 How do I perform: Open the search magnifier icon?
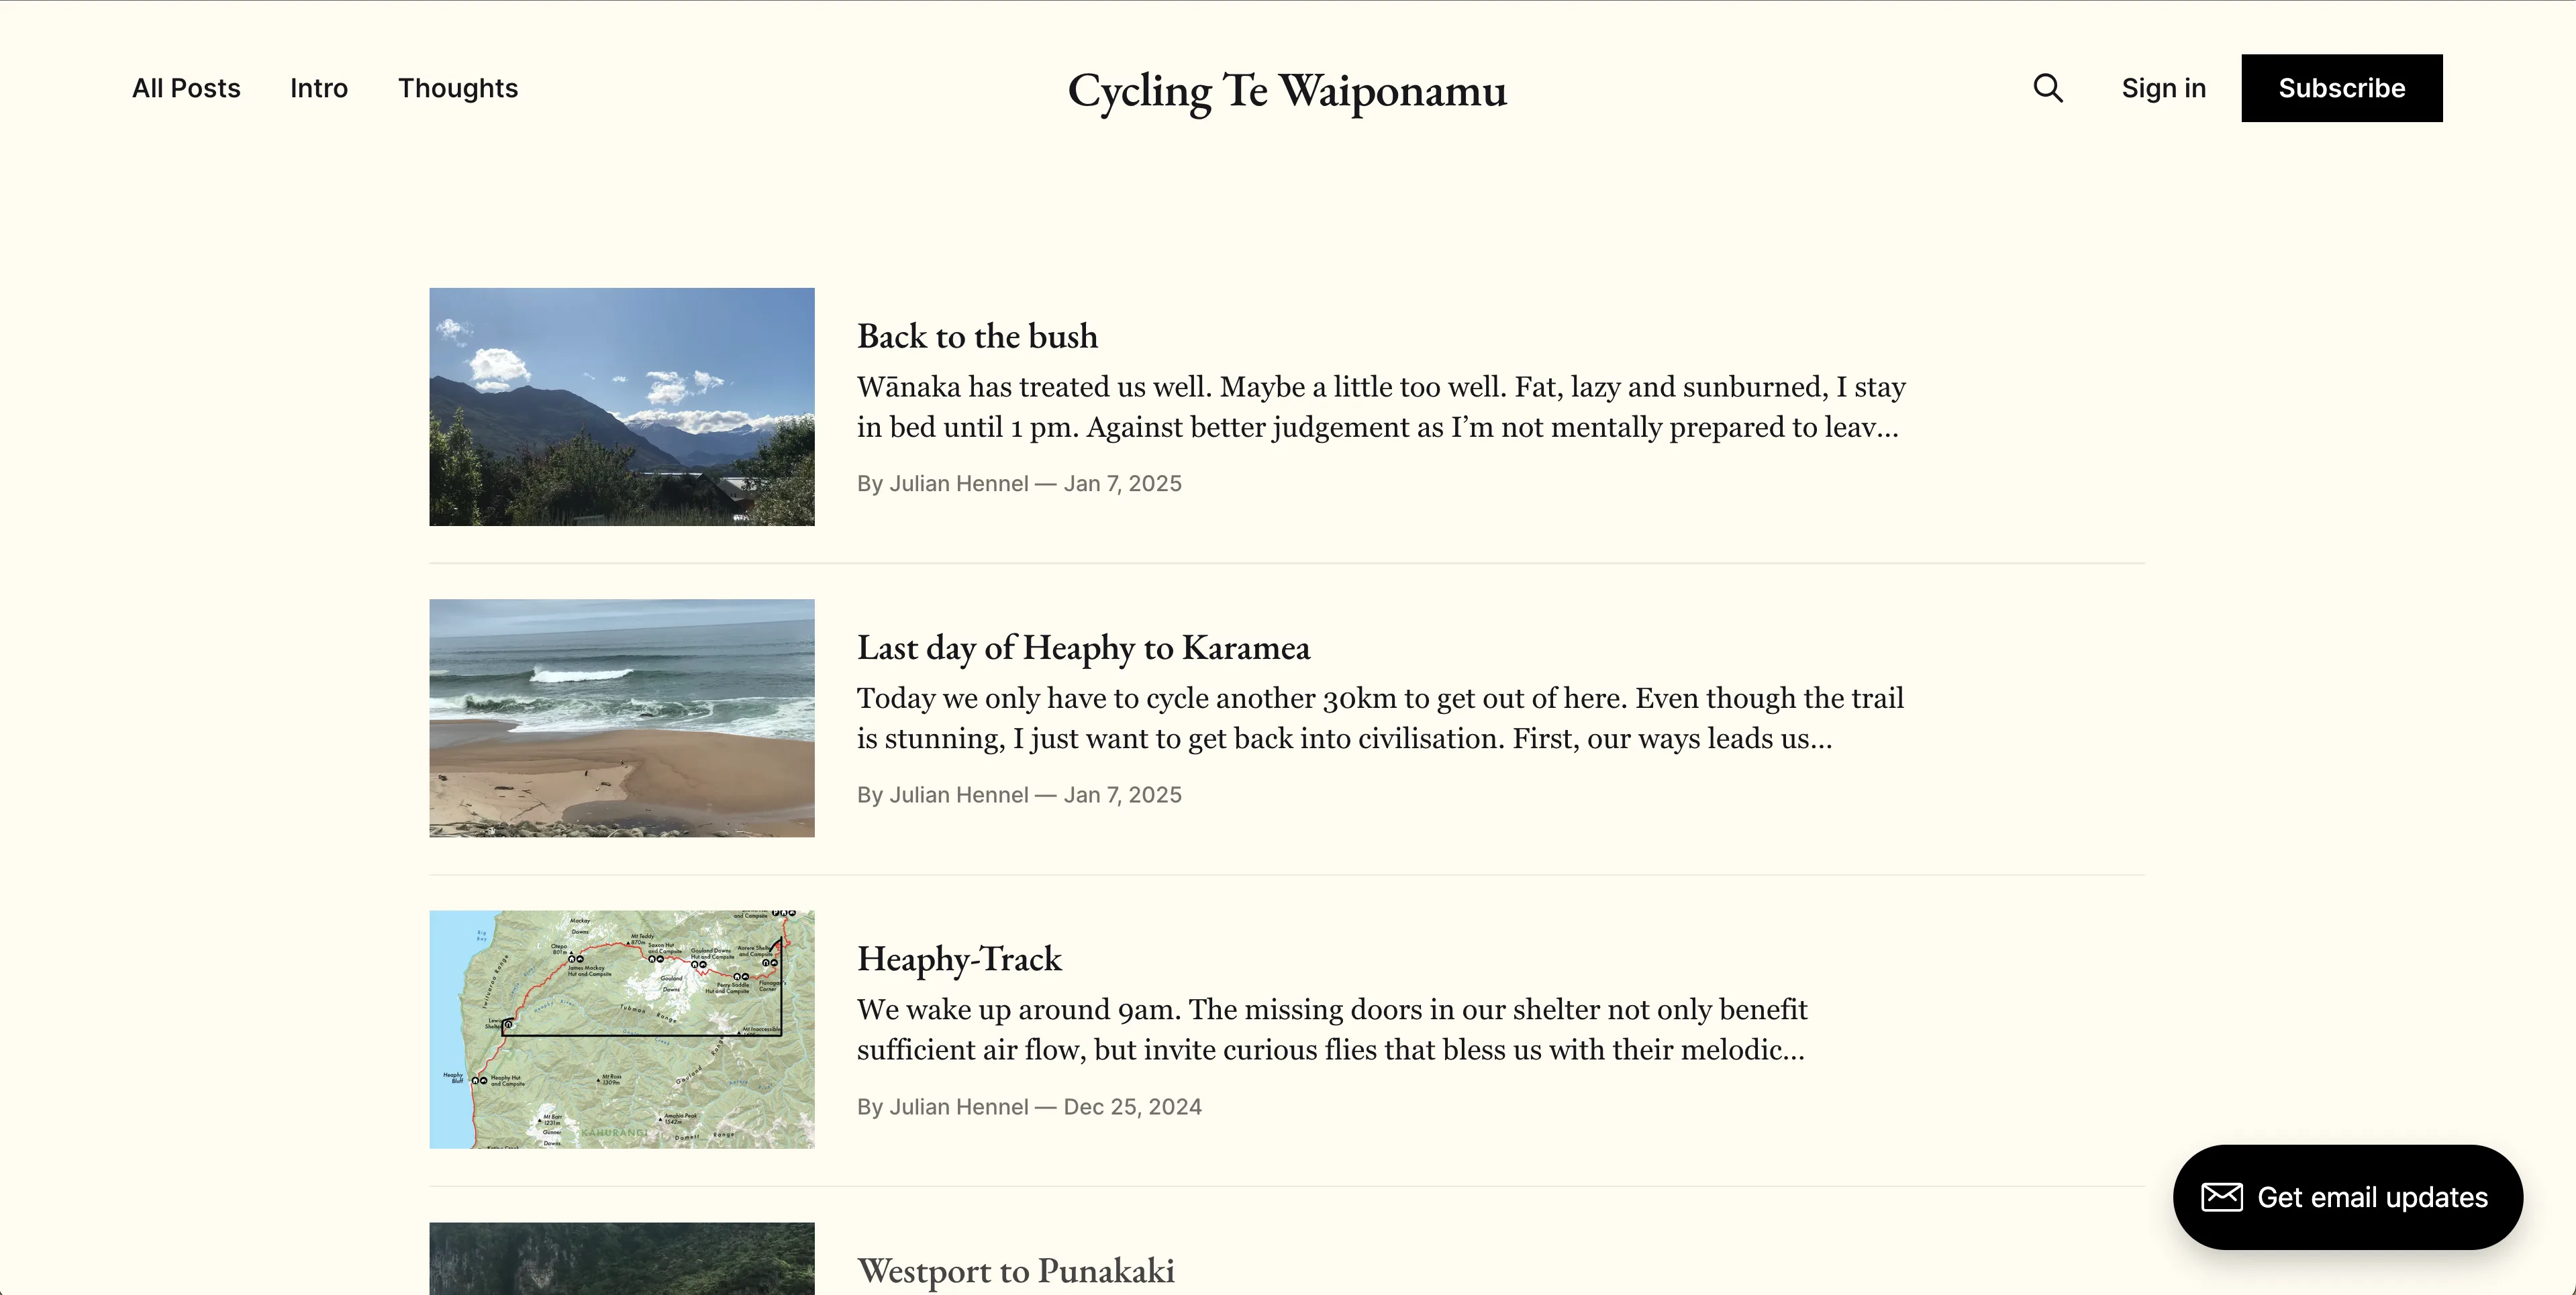[2048, 88]
